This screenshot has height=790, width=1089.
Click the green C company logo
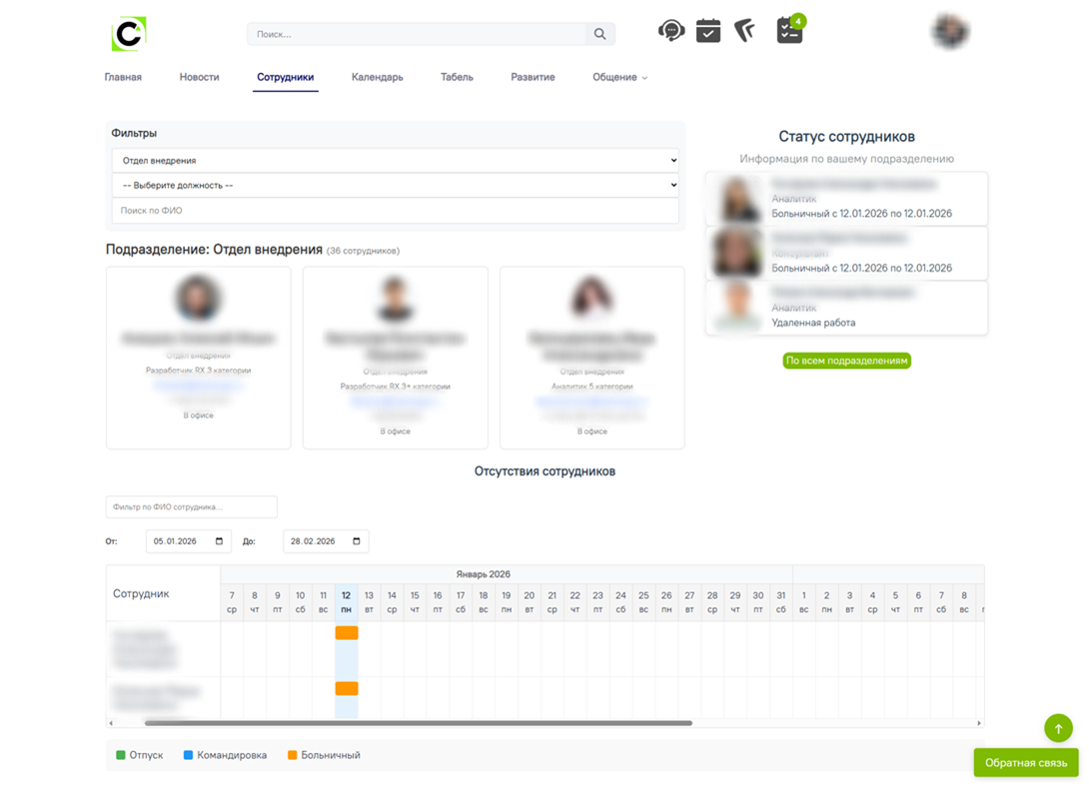tap(129, 34)
